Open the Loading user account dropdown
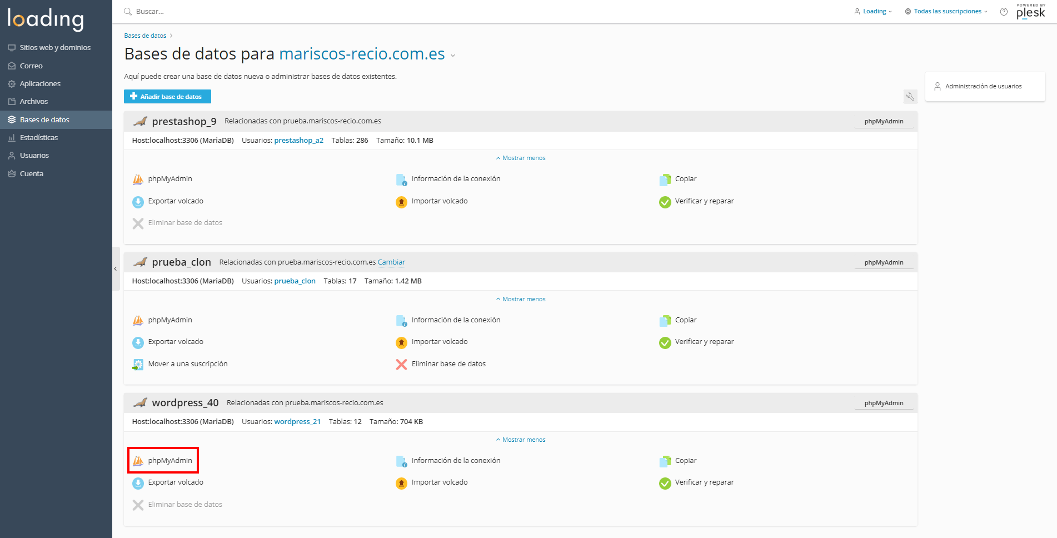Viewport: 1057px width, 538px height. 873,11
